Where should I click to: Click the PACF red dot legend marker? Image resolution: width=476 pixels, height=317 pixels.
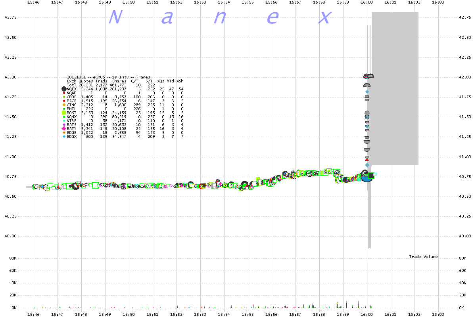pyautogui.click(x=64, y=101)
